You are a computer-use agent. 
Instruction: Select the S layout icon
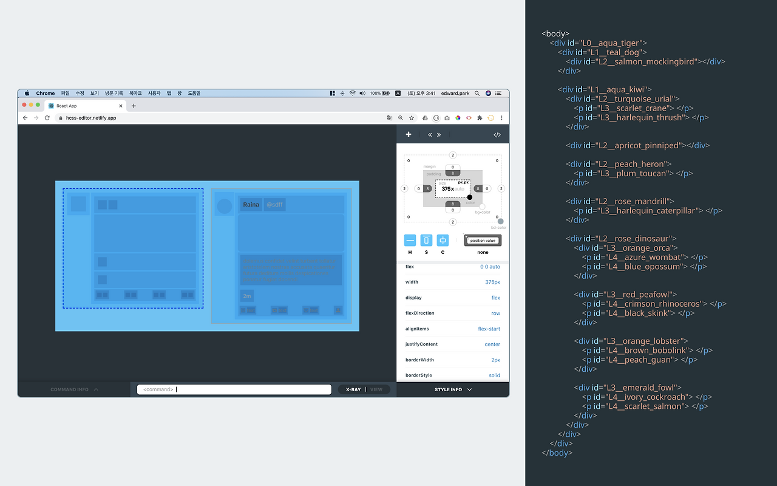[426, 240]
